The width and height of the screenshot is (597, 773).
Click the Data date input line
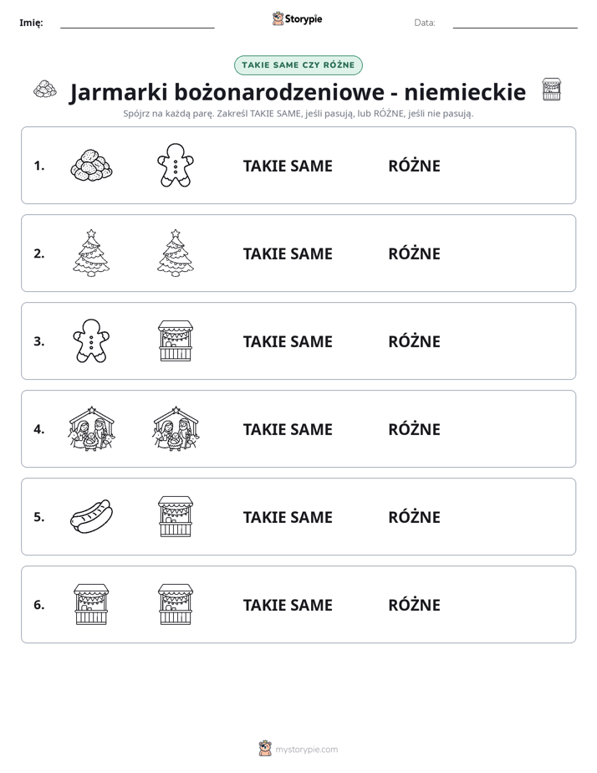pos(515,23)
